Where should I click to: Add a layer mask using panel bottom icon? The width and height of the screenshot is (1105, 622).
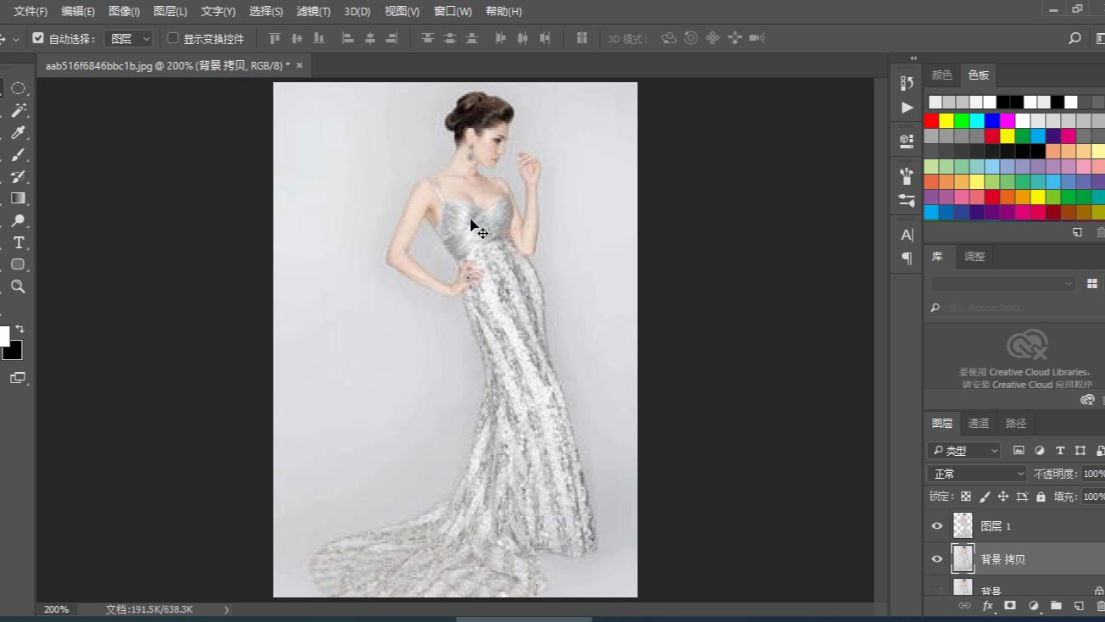click(x=1010, y=606)
